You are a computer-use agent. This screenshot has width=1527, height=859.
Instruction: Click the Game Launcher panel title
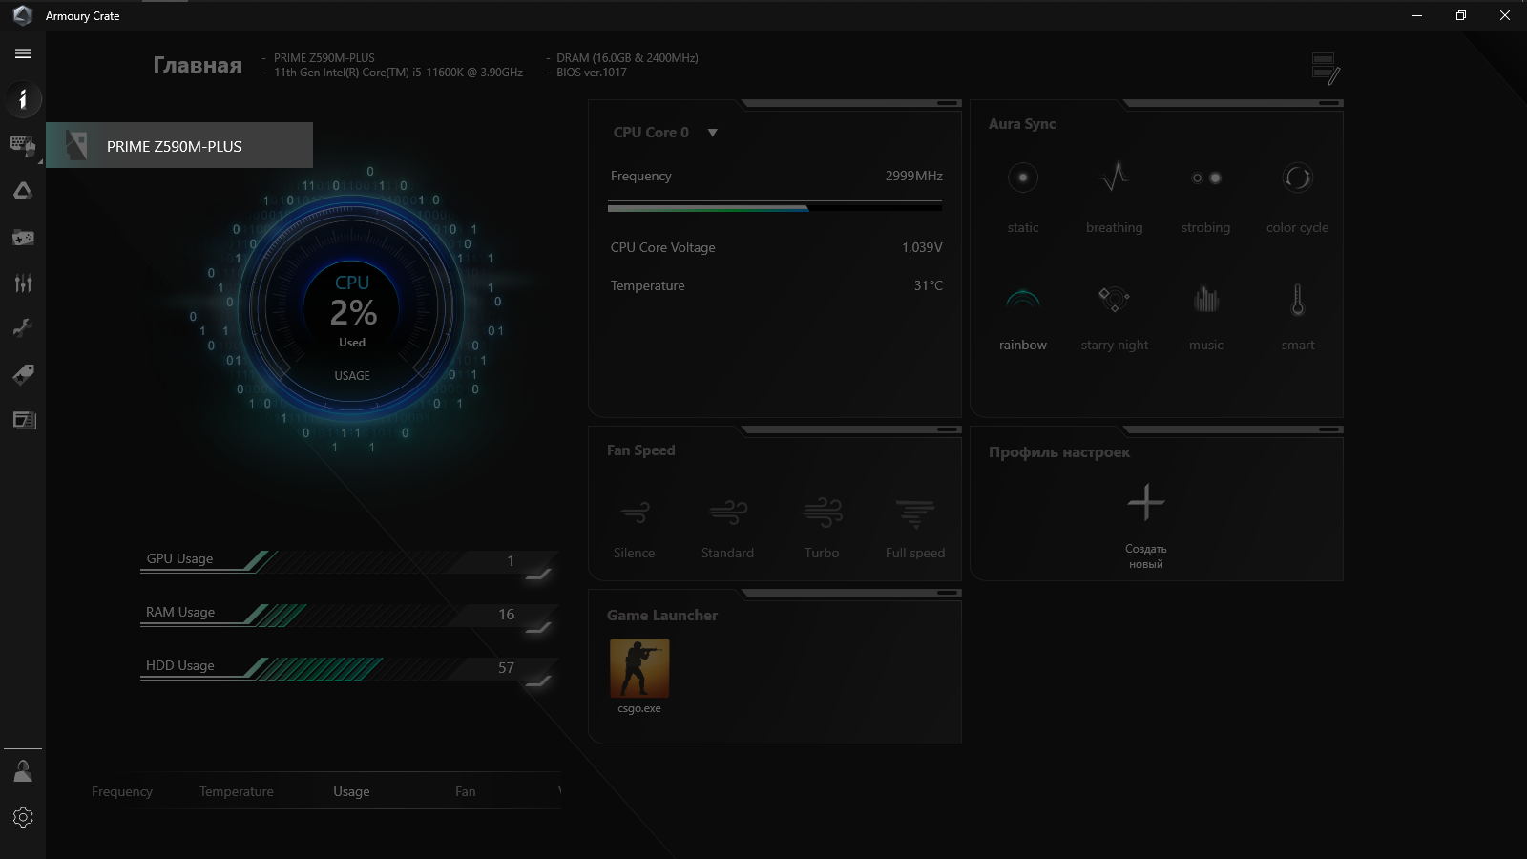(662, 616)
